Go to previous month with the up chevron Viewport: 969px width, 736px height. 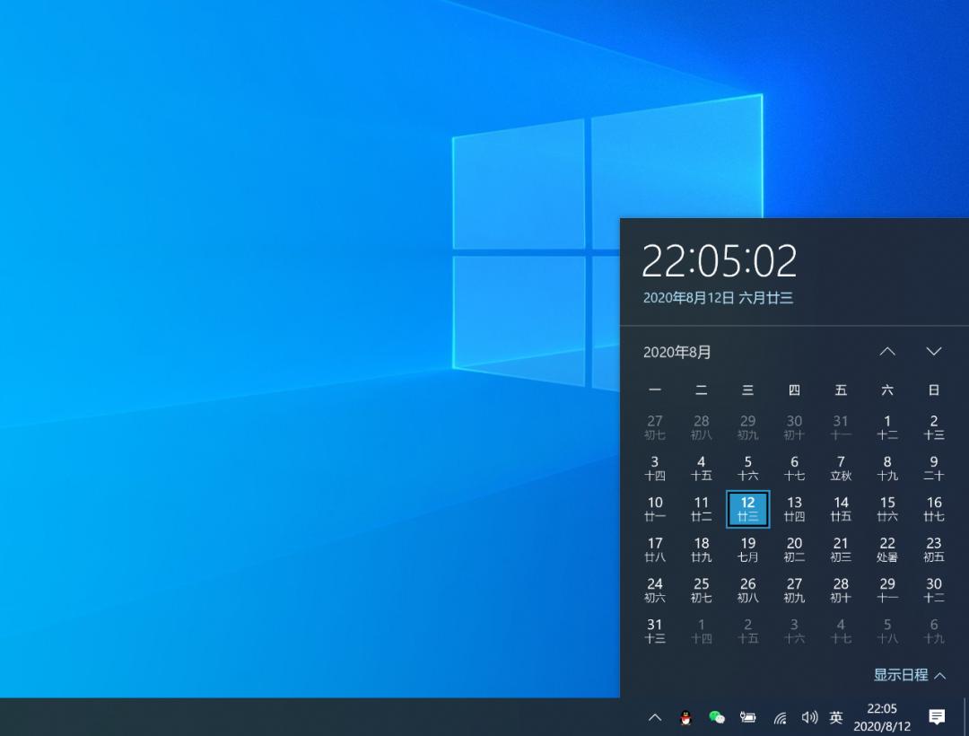pyautogui.click(x=887, y=352)
